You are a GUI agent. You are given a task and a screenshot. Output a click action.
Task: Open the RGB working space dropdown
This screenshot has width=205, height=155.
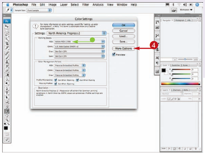79,42
